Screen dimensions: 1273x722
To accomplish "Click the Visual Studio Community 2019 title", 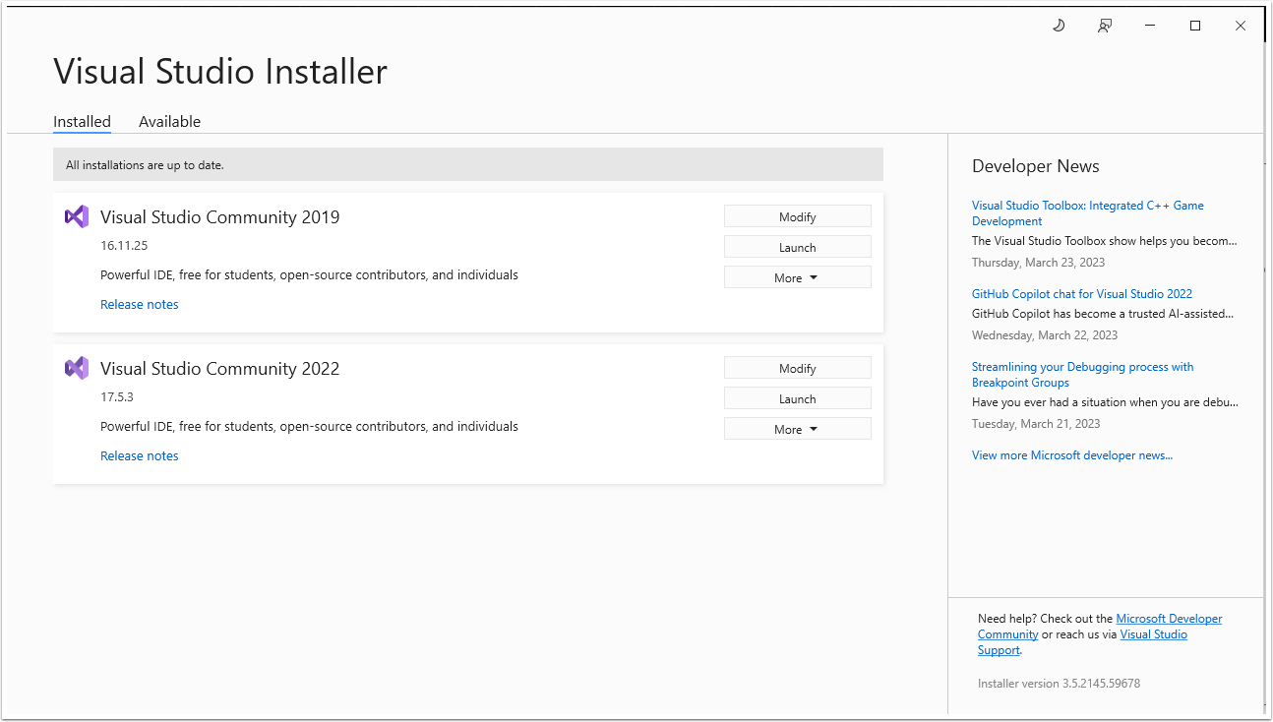I will (220, 217).
